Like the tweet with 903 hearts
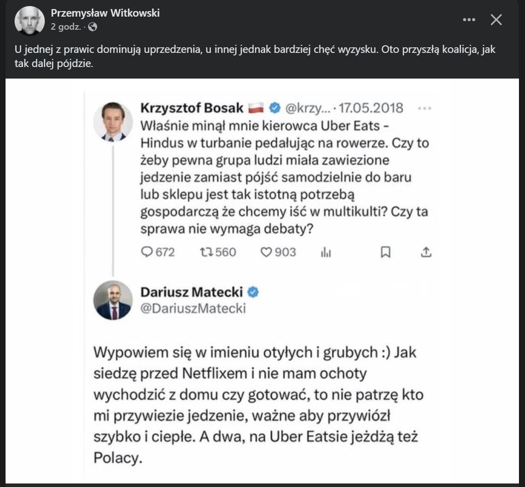Screen dimensions: 525x487 266,252
